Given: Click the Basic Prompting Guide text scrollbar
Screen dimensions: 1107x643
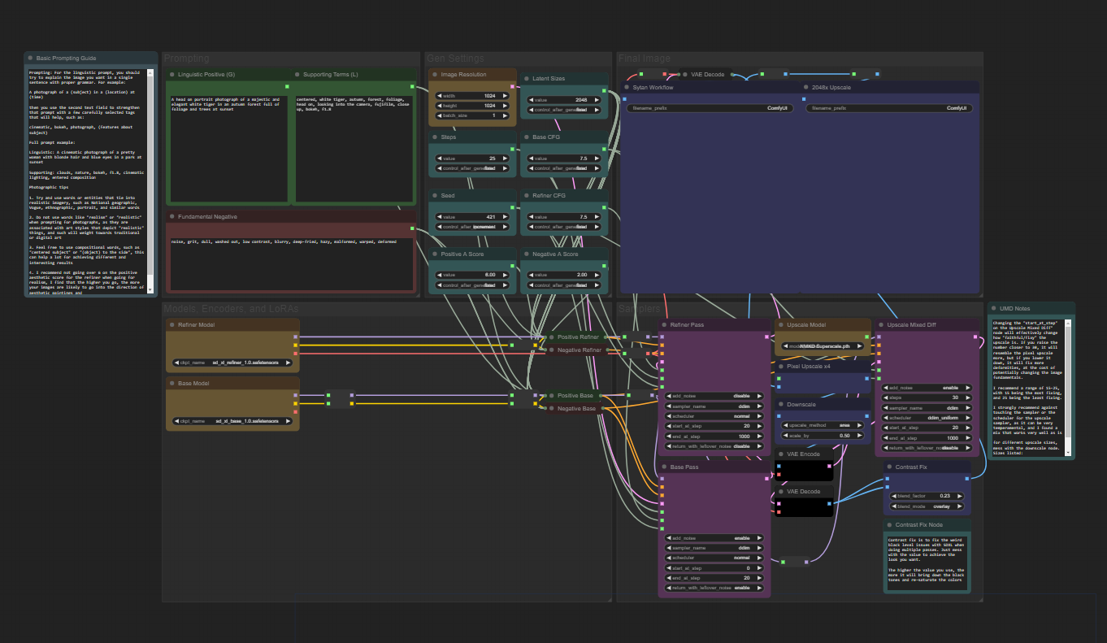Looking at the screenshot, I should click(x=150, y=180).
